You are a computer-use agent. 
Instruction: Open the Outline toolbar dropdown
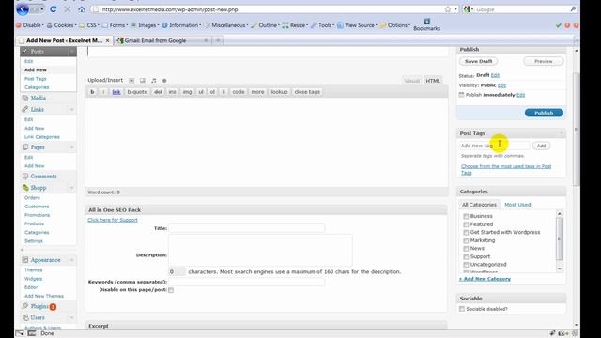pos(265,25)
